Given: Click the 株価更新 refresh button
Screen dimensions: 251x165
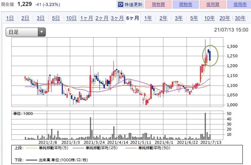Looking at the screenshot, I should click(130, 4).
